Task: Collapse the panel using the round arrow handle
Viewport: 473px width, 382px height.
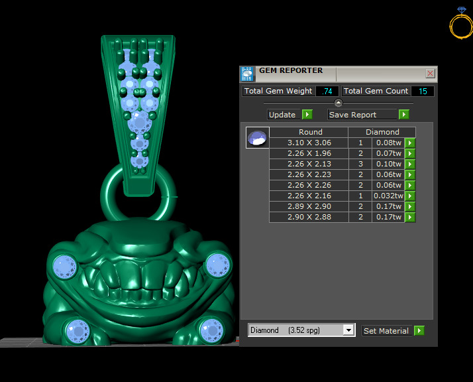Action: point(339,103)
